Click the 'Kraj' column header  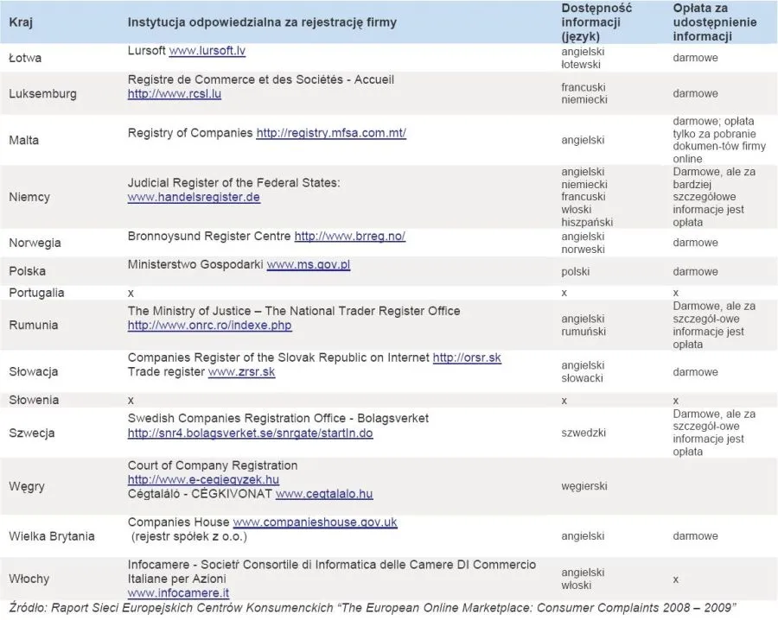(22, 22)
